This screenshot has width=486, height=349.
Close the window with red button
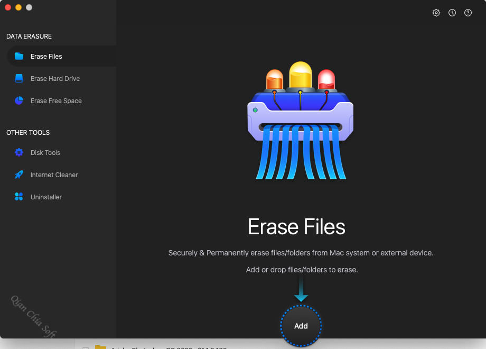coord(8,7)
